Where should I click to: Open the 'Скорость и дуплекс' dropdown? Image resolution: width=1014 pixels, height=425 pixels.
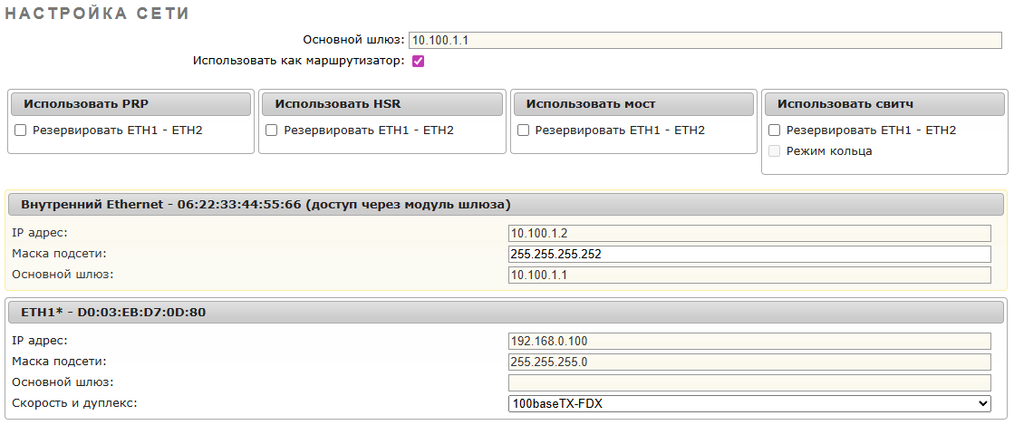[749, 403]
